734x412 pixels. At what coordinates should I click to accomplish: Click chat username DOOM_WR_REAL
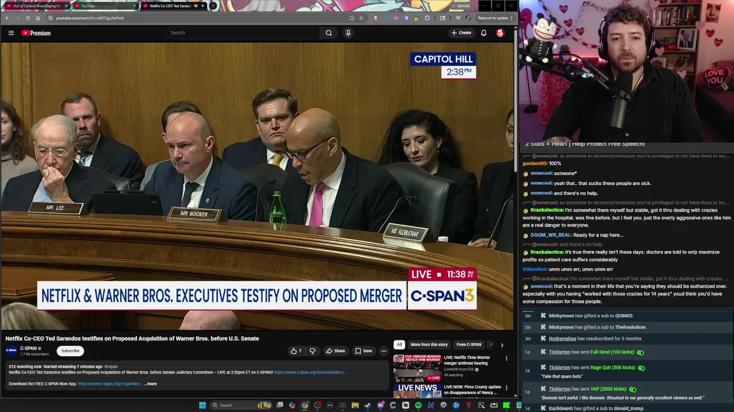tap(550, 235)
